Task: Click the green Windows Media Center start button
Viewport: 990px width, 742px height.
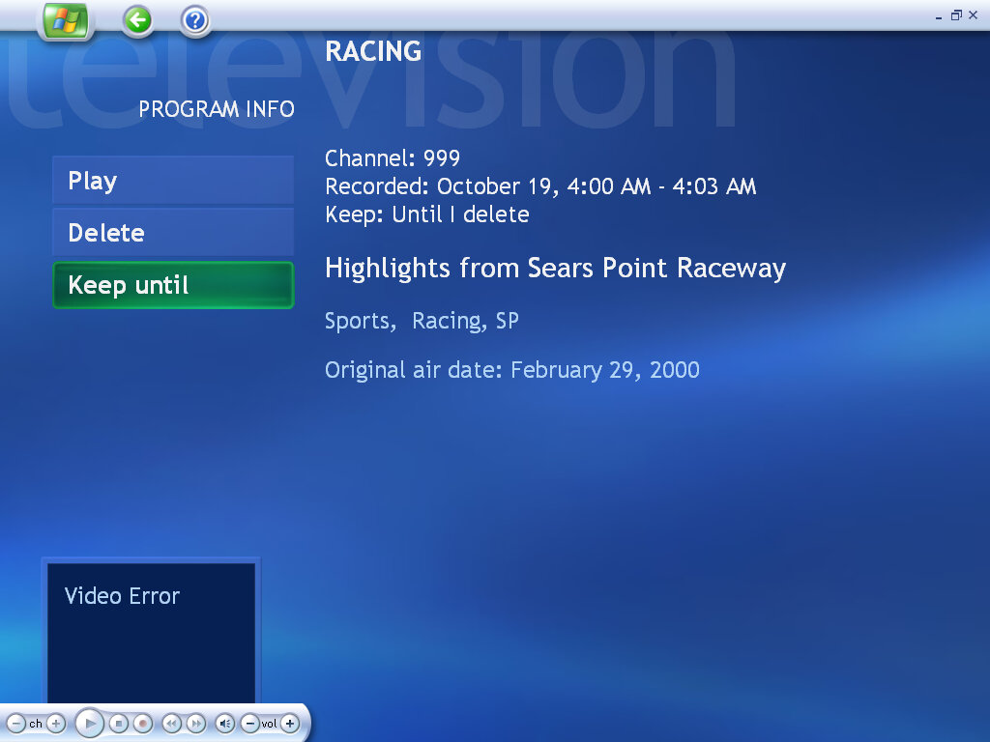Action: point(66,20)
